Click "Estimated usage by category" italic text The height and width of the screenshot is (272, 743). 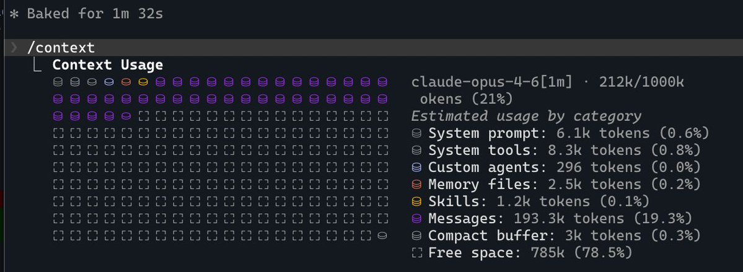point(526,116)
